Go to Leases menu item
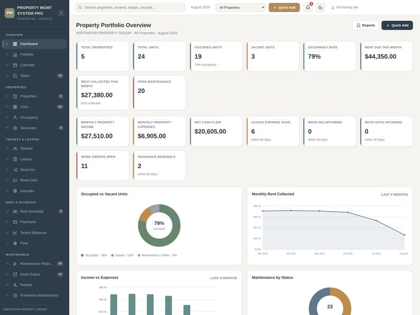Image resolution: width=420 pixels, height=315 pixels. (x=34, y=159)
